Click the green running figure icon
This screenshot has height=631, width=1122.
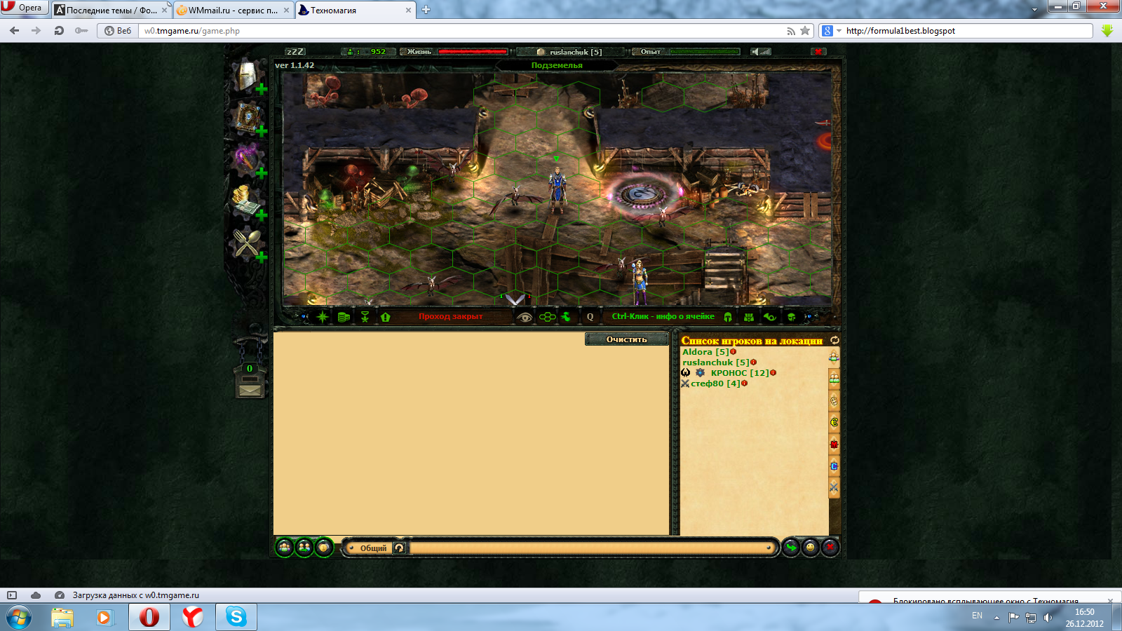click(x=567, y=317)
